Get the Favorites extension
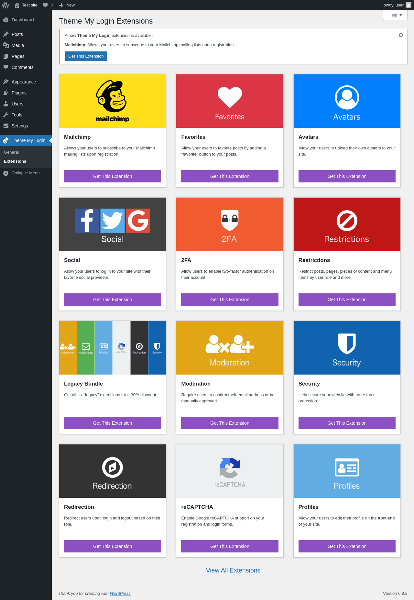Viewport: 414px width, 600px height. click(x=230, y=176)
